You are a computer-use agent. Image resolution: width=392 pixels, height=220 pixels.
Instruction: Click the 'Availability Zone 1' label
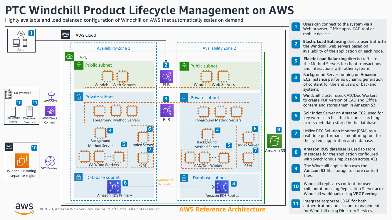pyautogui.click(x=113, y=48)
